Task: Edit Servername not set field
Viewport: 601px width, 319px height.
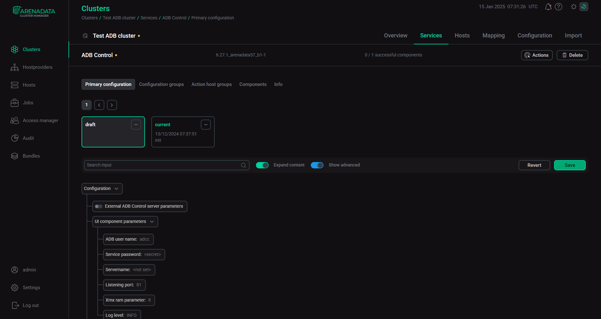Action: (129, 270)
